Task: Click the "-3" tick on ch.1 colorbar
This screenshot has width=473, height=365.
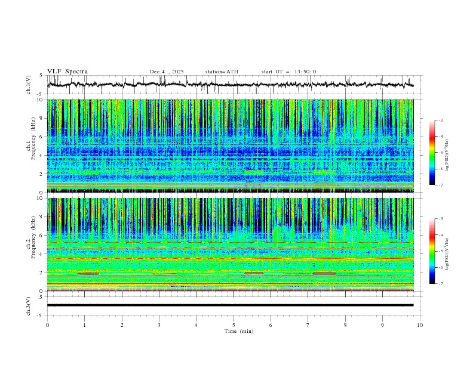Action: [440, 120]
